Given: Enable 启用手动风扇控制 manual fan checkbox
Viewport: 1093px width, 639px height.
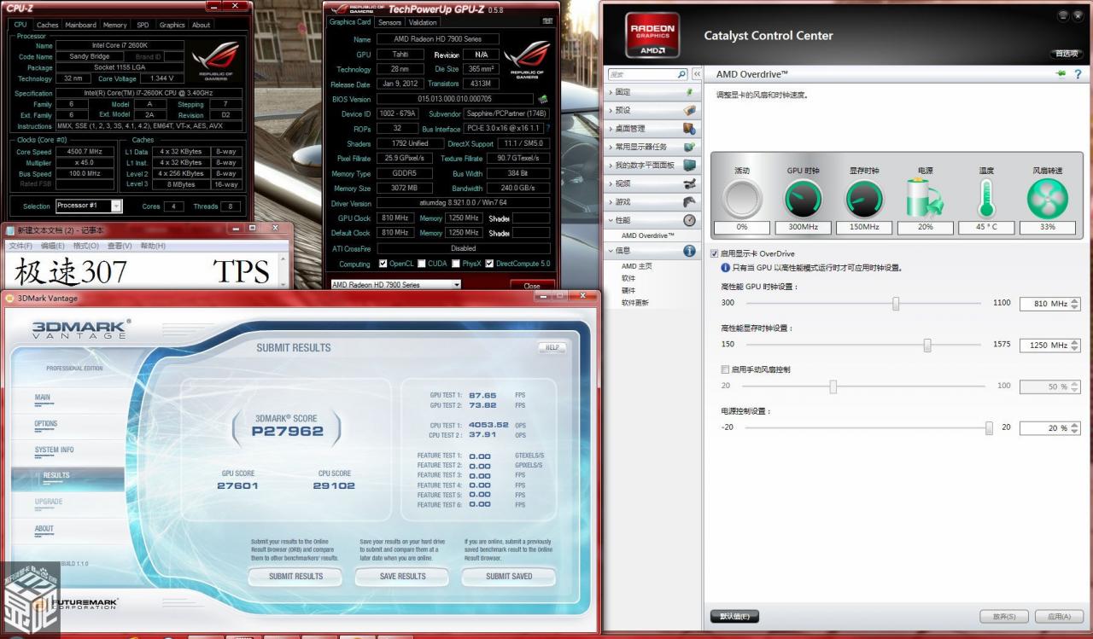Looking at the screenshot, I should click(725, 369).
